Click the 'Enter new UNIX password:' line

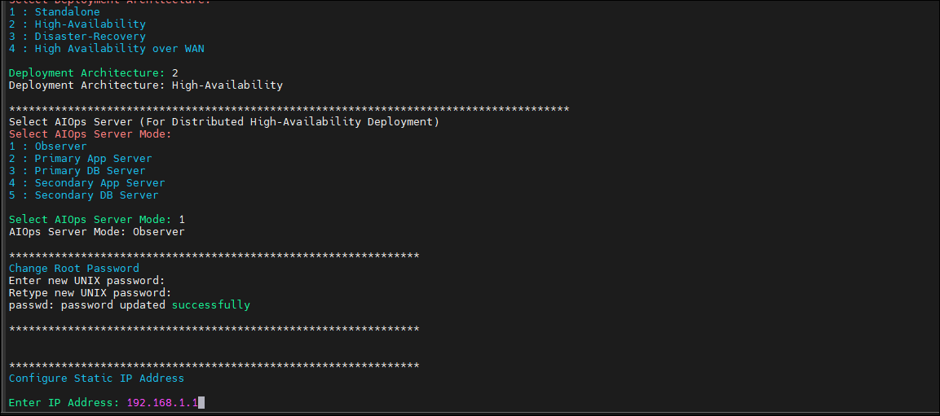(x=87, y=281)
